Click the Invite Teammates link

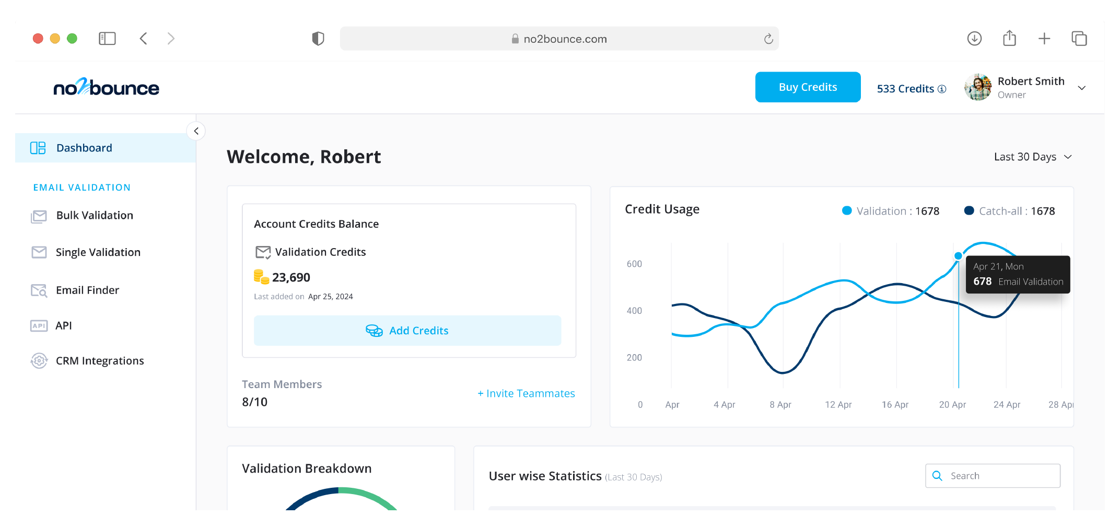[x=527, y=393]
